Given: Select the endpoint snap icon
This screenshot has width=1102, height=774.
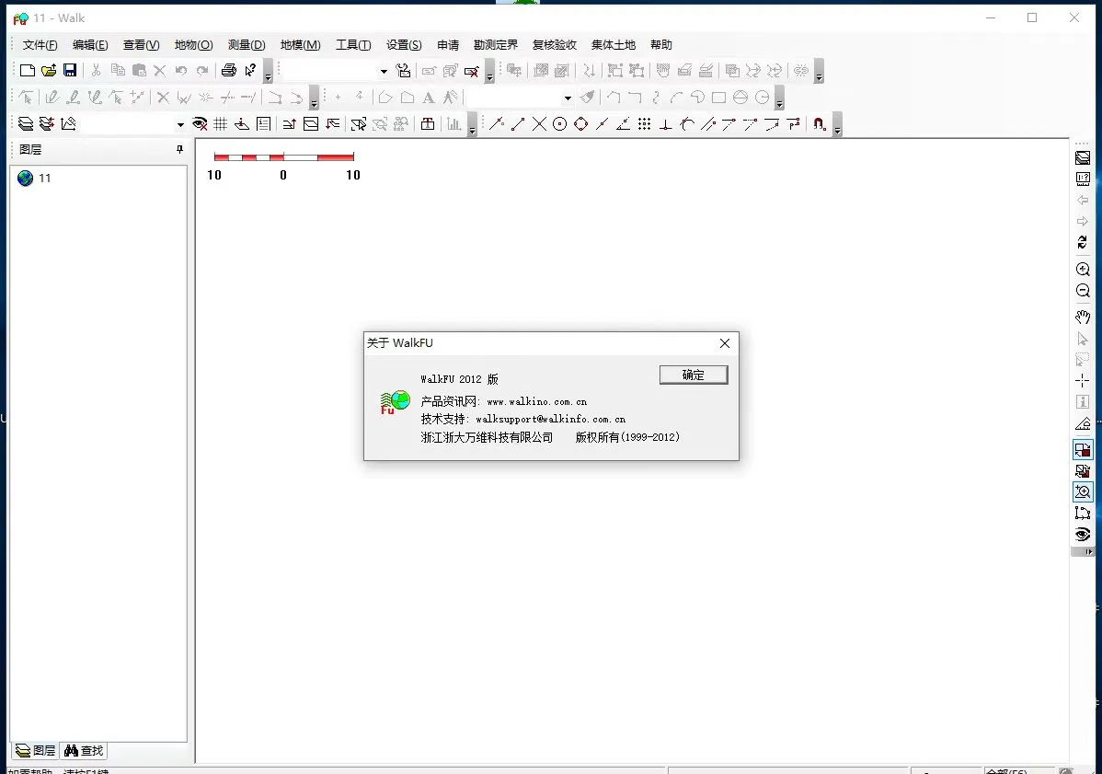Looking at the screenshot, I should click(518, 124).
